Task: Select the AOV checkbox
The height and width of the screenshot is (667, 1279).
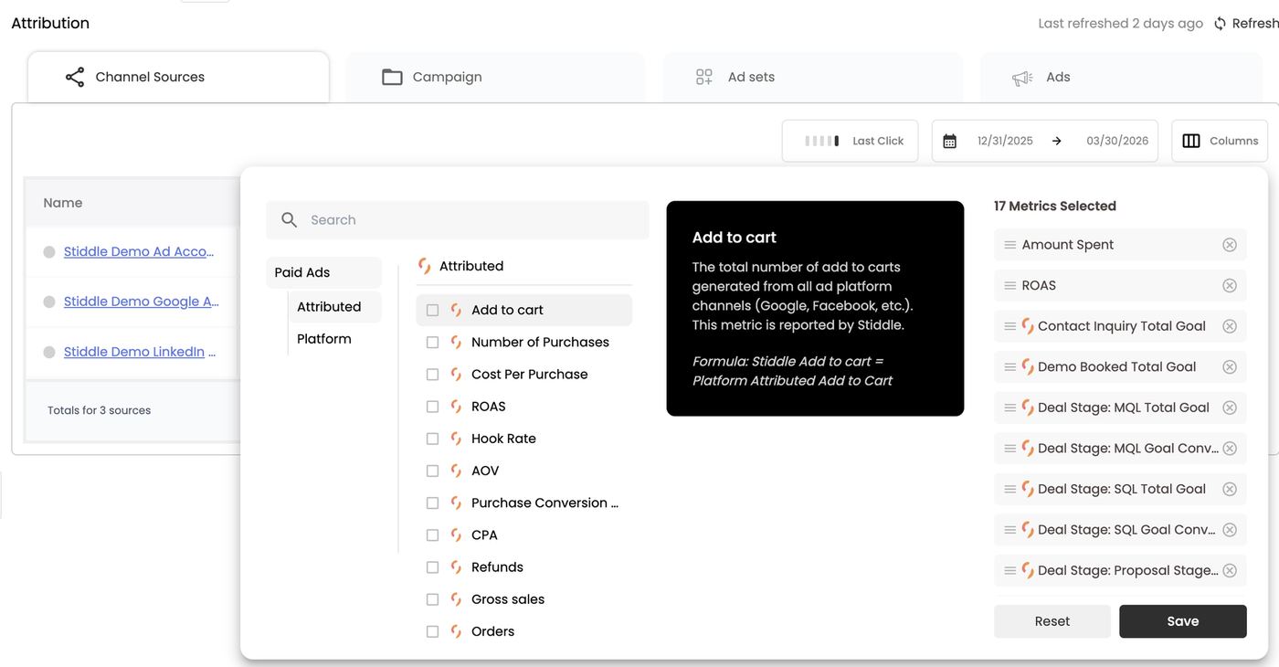Action: [x=433, y=471]
